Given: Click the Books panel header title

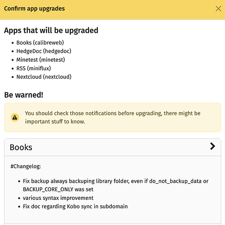Looking at the screenshot, I should click(21, 147).
